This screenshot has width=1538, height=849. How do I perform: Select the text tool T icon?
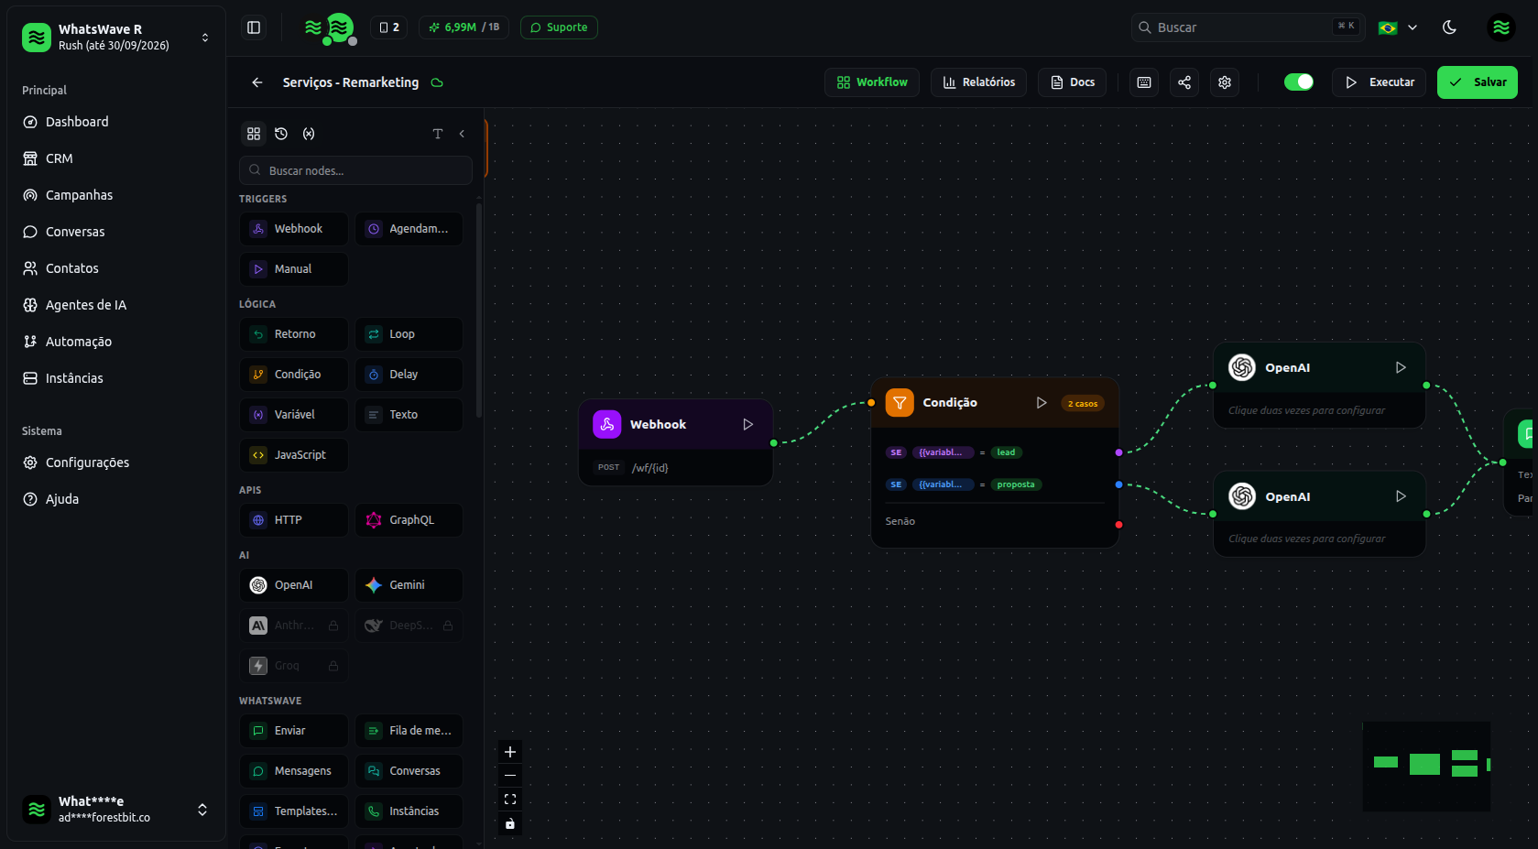pyautogui.click(x=438, y=134)
